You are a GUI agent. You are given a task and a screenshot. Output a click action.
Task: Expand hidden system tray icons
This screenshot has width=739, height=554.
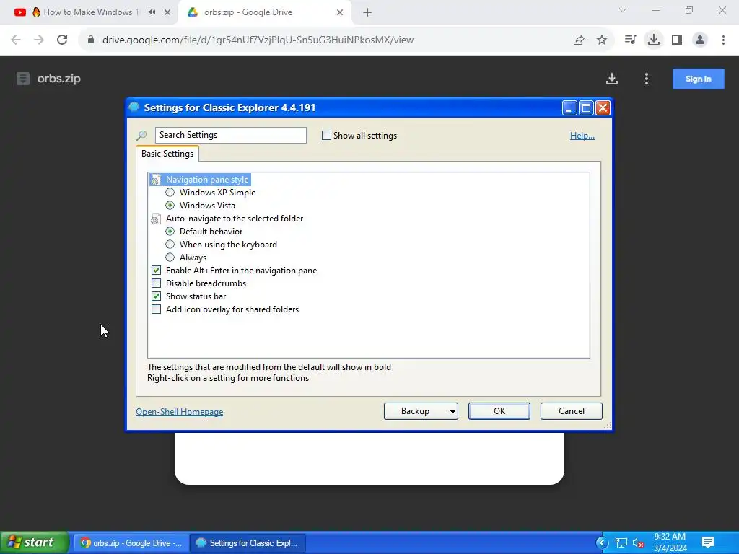(603, 543)
